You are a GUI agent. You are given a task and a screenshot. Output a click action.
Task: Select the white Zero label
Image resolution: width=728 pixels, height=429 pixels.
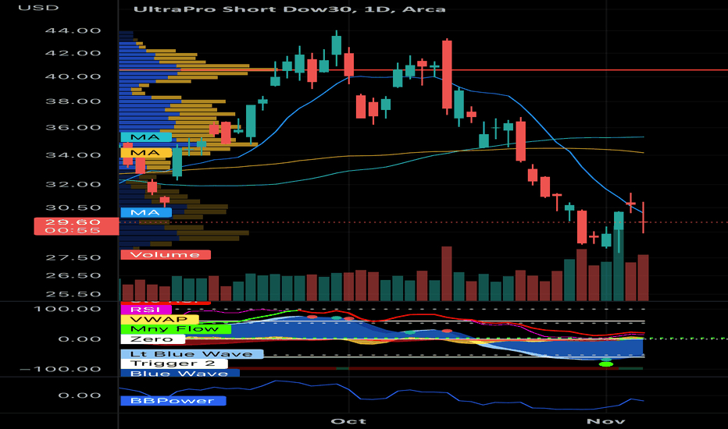(152, 339)
